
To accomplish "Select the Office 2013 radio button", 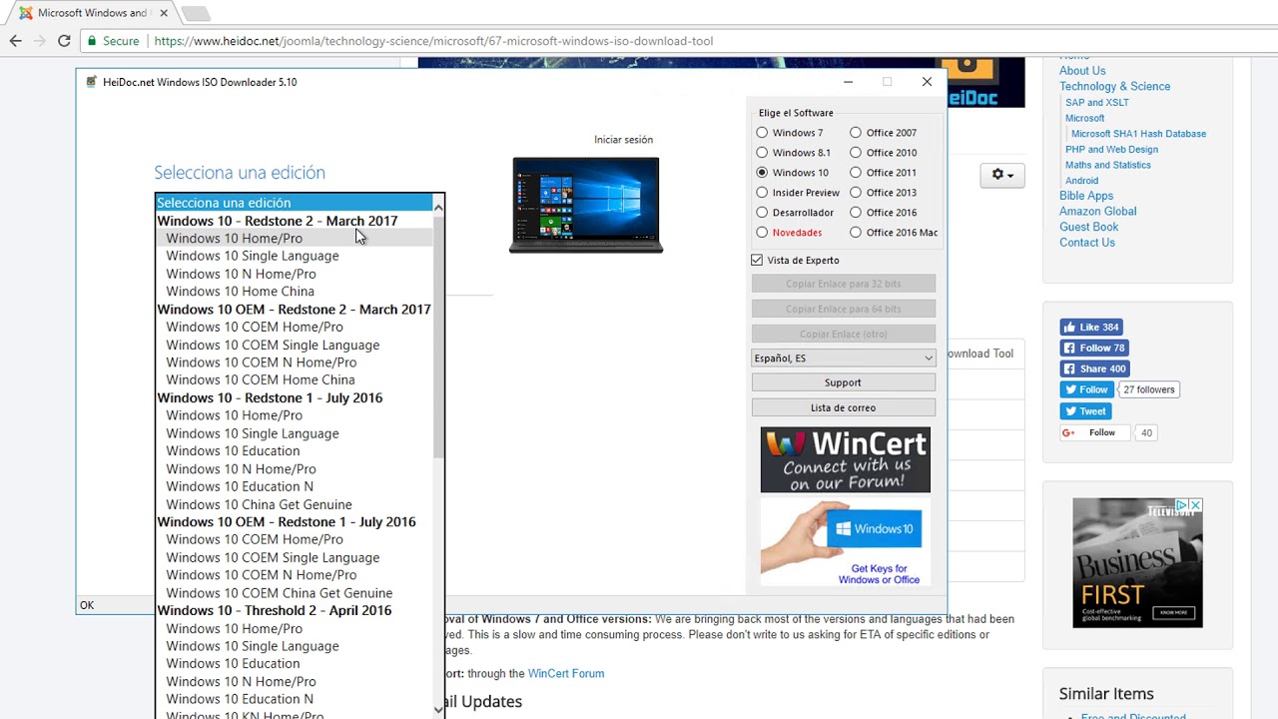I will point(856,193).
